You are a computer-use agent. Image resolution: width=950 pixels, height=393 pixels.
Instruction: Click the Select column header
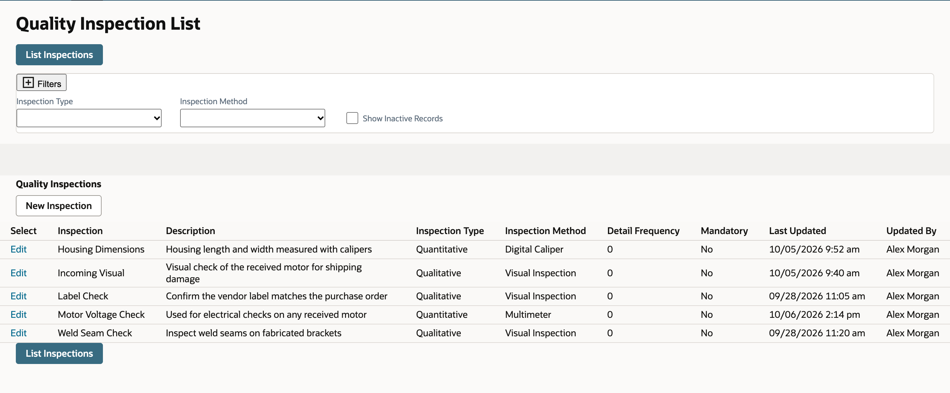coord(23,231)
